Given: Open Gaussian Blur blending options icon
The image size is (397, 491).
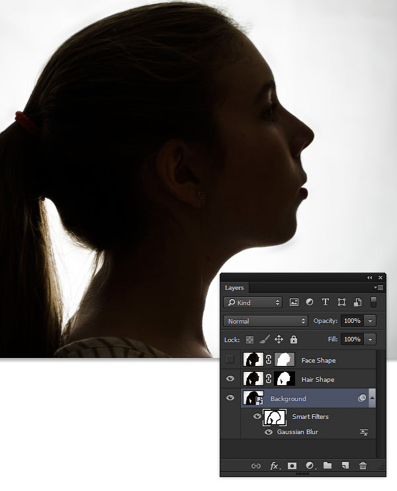Looking at the screenshot, I should [364, 433].
